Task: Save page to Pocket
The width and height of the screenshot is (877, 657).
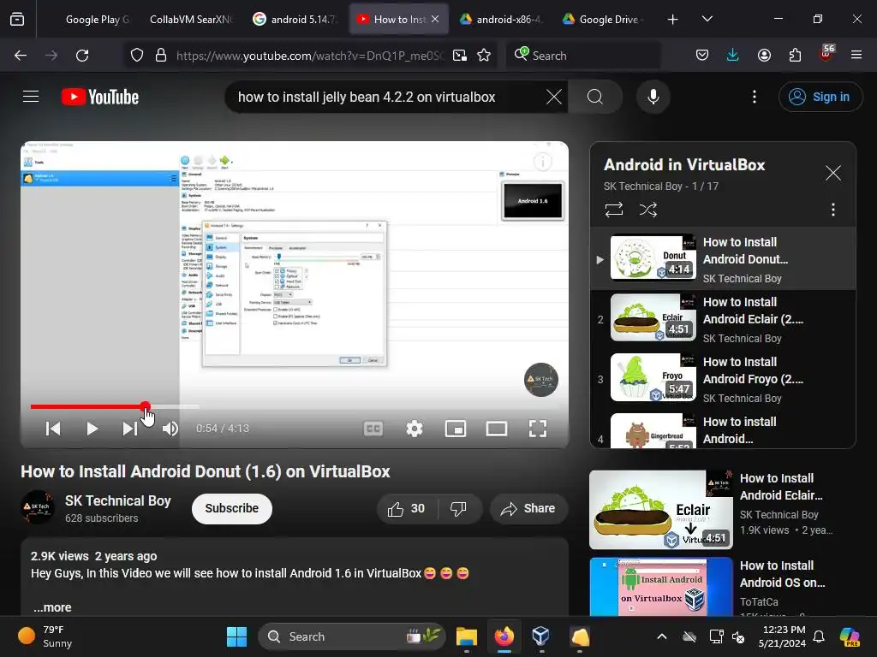Action: click(x=702, y=56)
